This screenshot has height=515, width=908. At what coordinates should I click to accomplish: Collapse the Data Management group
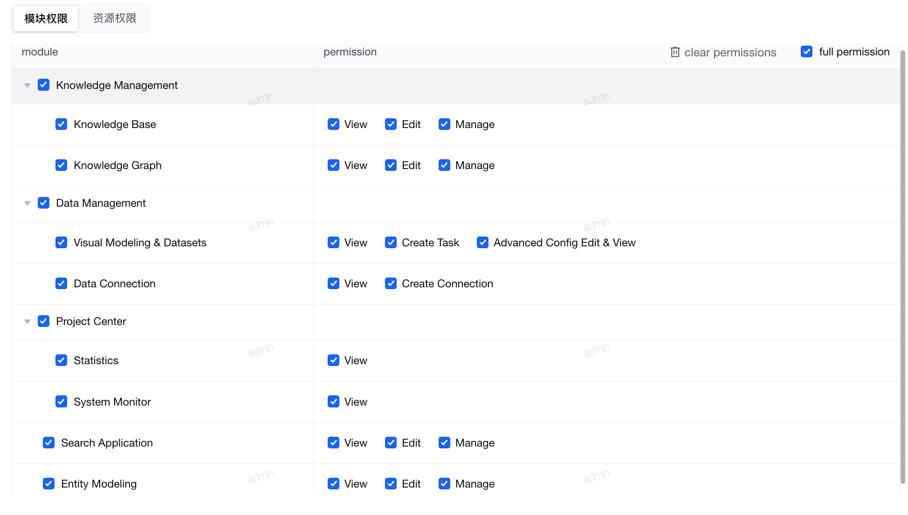tap(28, 203)
